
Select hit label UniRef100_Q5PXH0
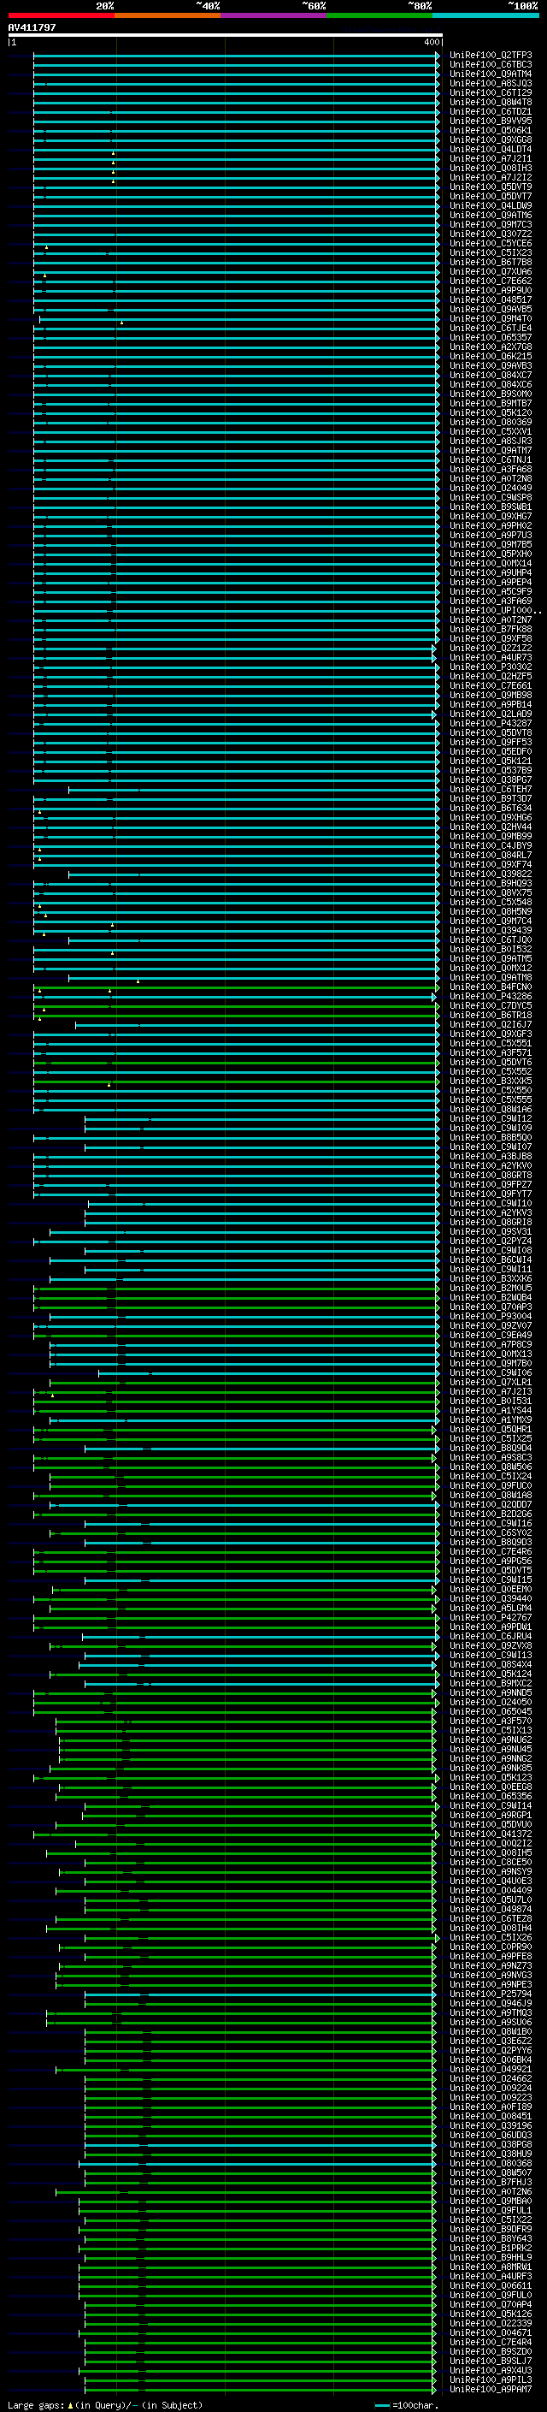tap(491, 554)
